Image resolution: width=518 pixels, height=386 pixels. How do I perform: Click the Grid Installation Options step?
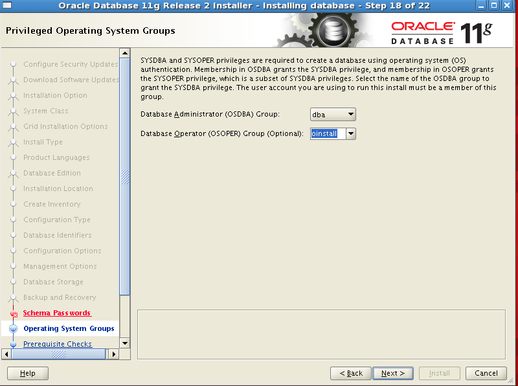(x=65, y=126)
